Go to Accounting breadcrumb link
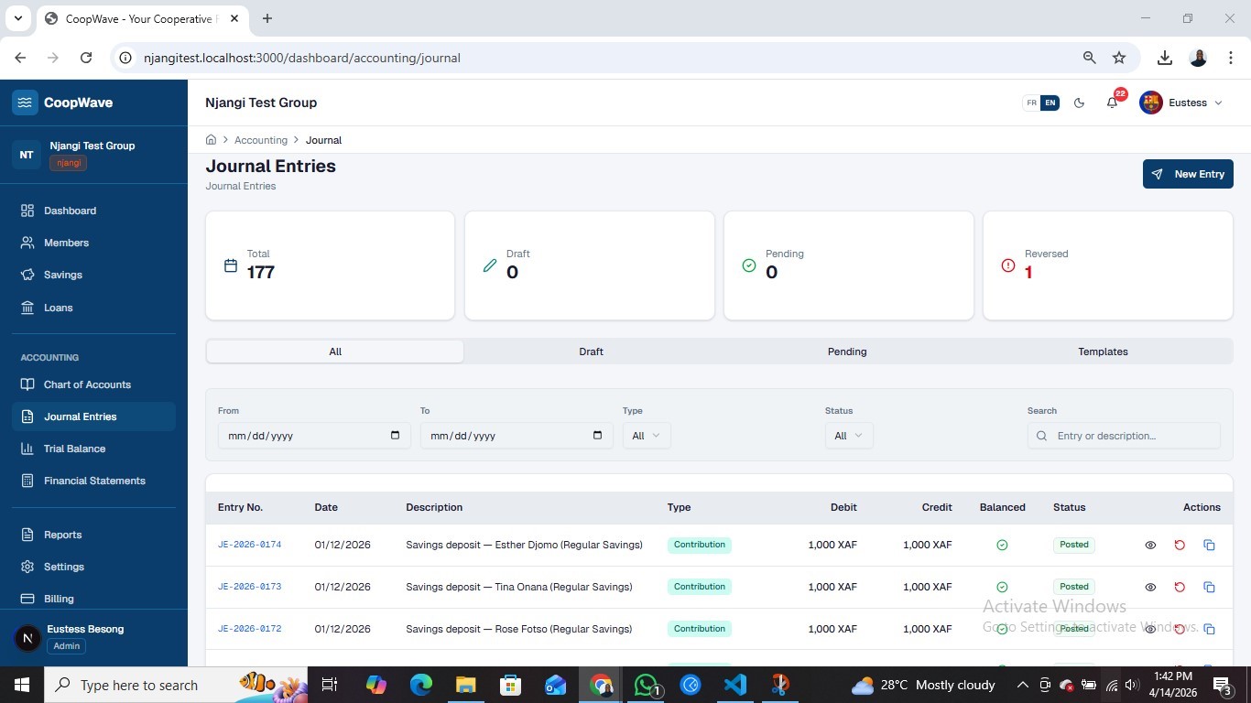 261,140
